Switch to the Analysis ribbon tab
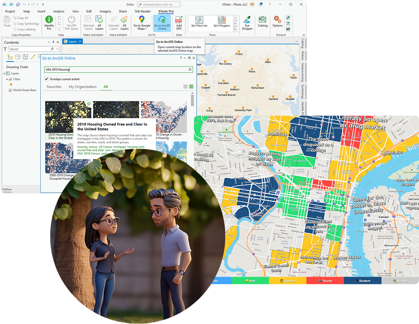The image size is (419, 324). 59,12
